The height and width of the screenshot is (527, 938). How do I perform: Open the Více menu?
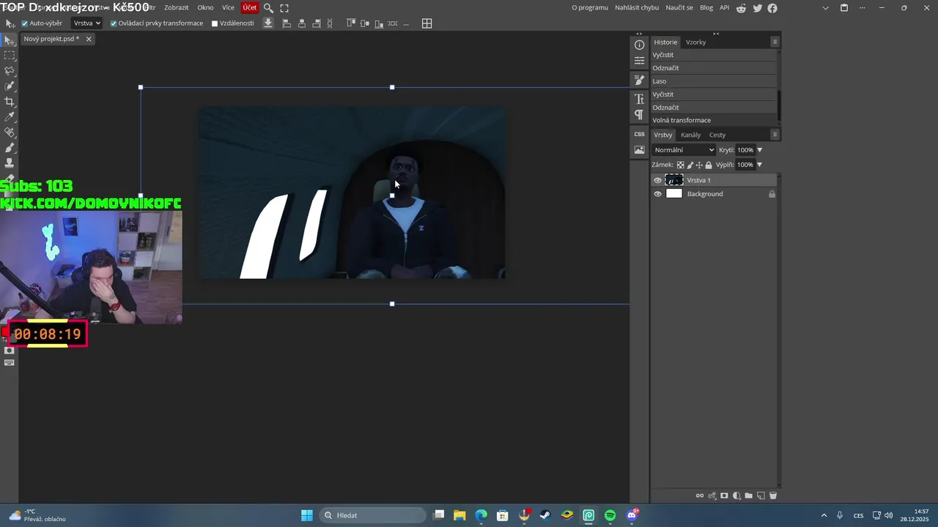pyautogui.click(x=228, y=8)
